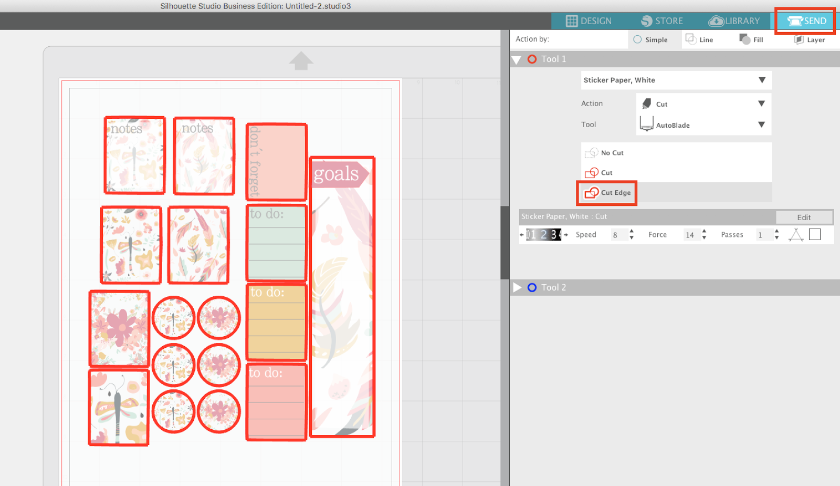
Task: Click the Tool 2 blue circle indicator
Action: [x=532, y=287]
